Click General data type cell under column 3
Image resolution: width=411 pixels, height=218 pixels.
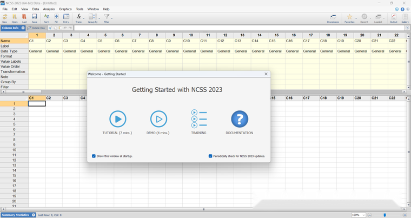pyautogui.click(x=71, y=51)
